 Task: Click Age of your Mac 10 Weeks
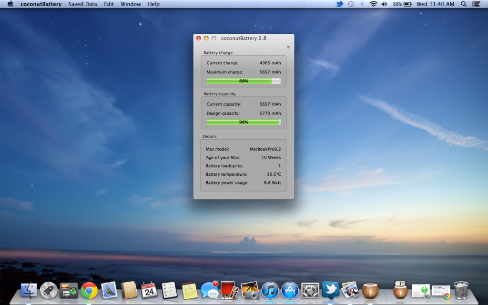(271, 157)
